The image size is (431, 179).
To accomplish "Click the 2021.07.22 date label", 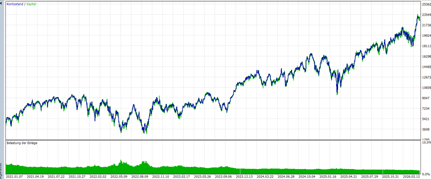I will point(56,177).
